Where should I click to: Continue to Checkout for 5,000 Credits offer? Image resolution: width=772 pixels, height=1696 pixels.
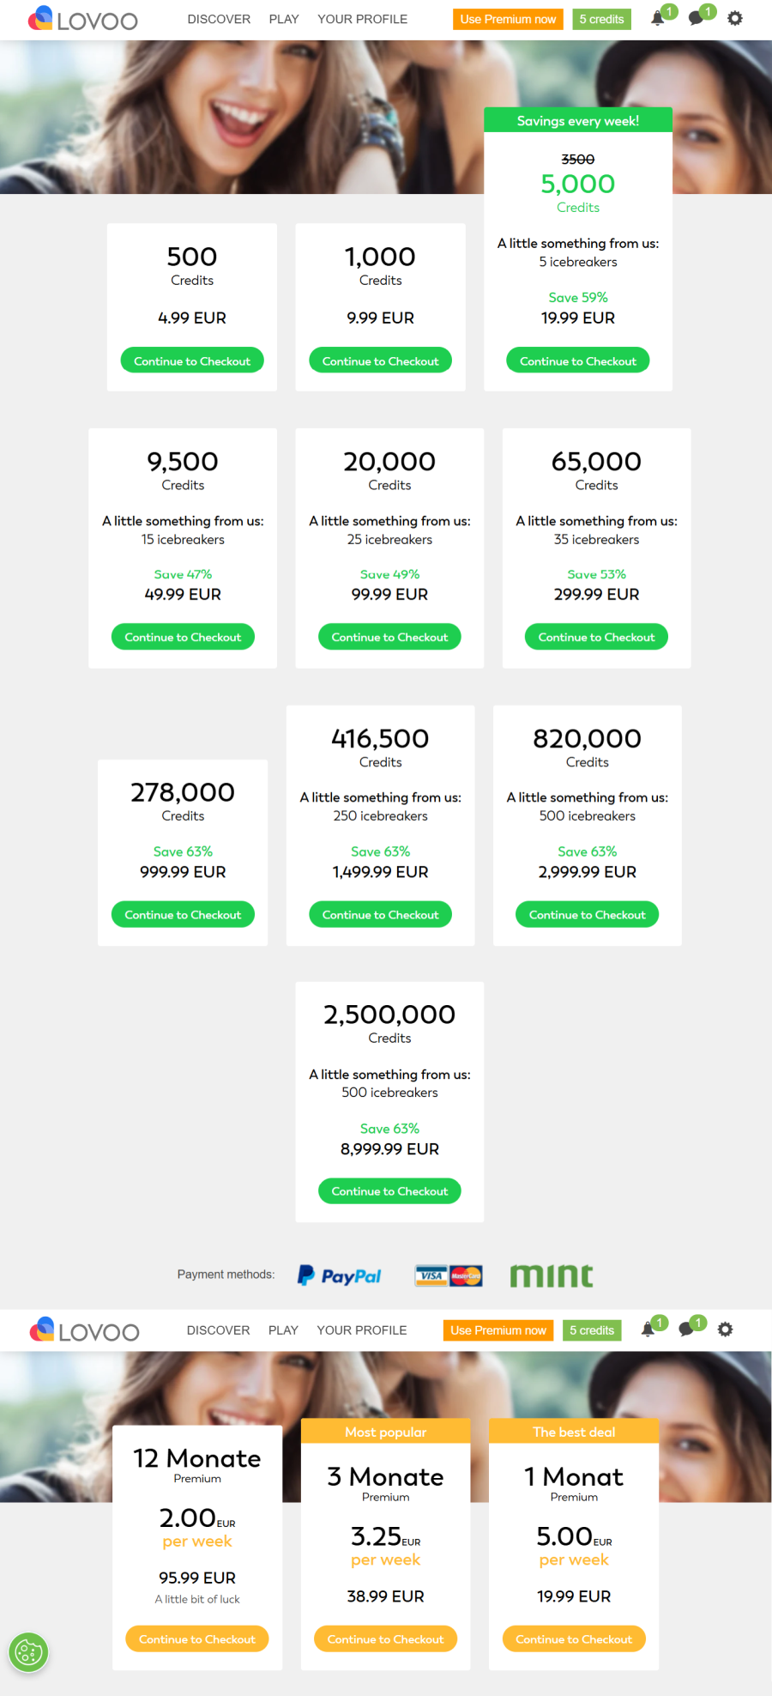tap(578, 360)
